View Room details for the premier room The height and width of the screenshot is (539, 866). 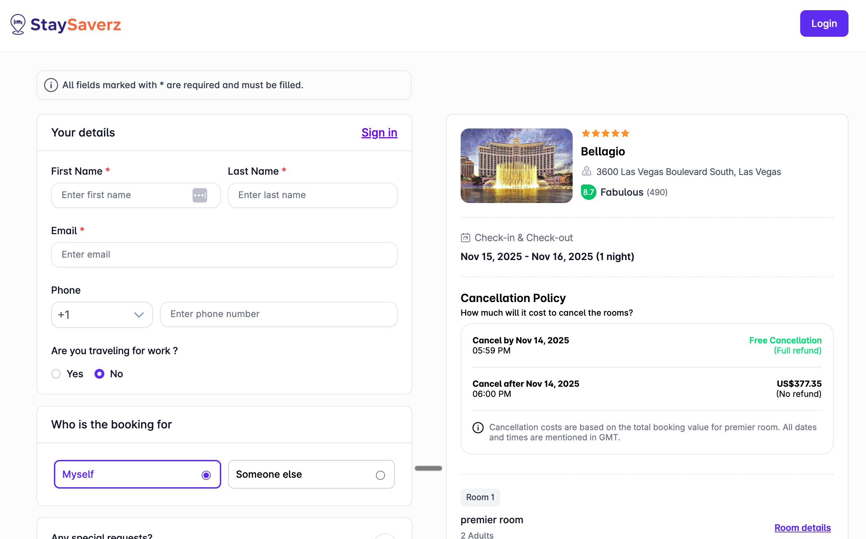[803, 527]
